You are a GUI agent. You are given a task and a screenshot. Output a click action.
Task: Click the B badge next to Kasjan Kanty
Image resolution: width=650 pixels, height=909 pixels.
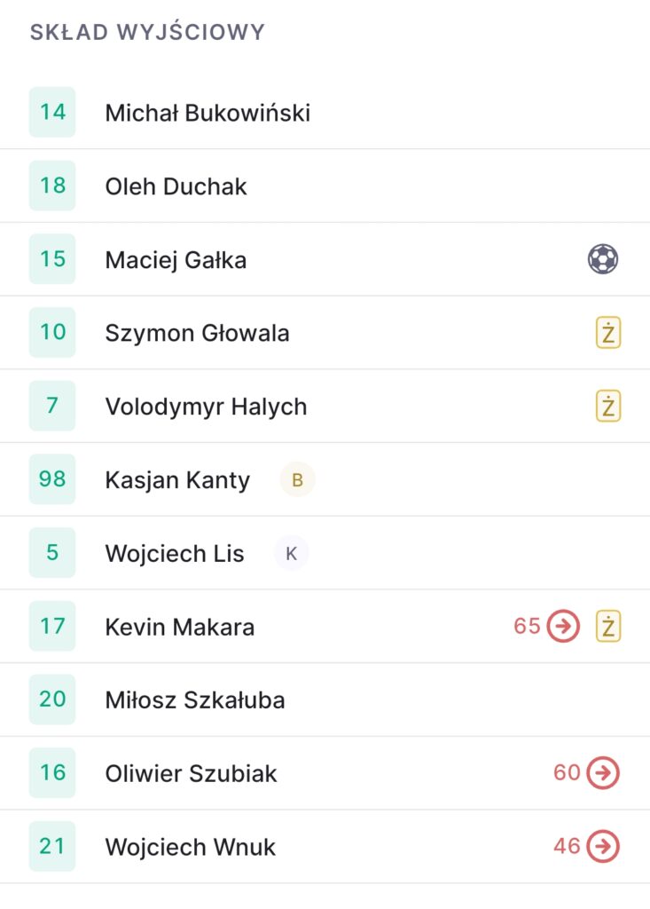tap(297, 480)
